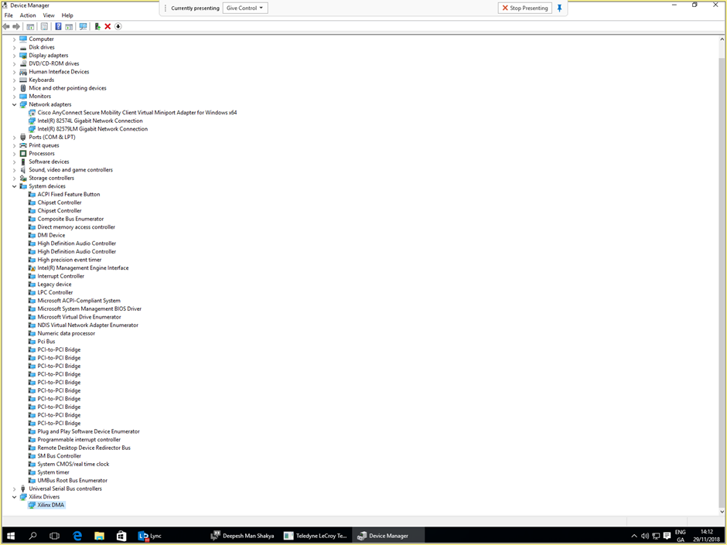Click the taskbar Search magnifier icon
This screenshot has width=727, height=545.
coord(33,536)
